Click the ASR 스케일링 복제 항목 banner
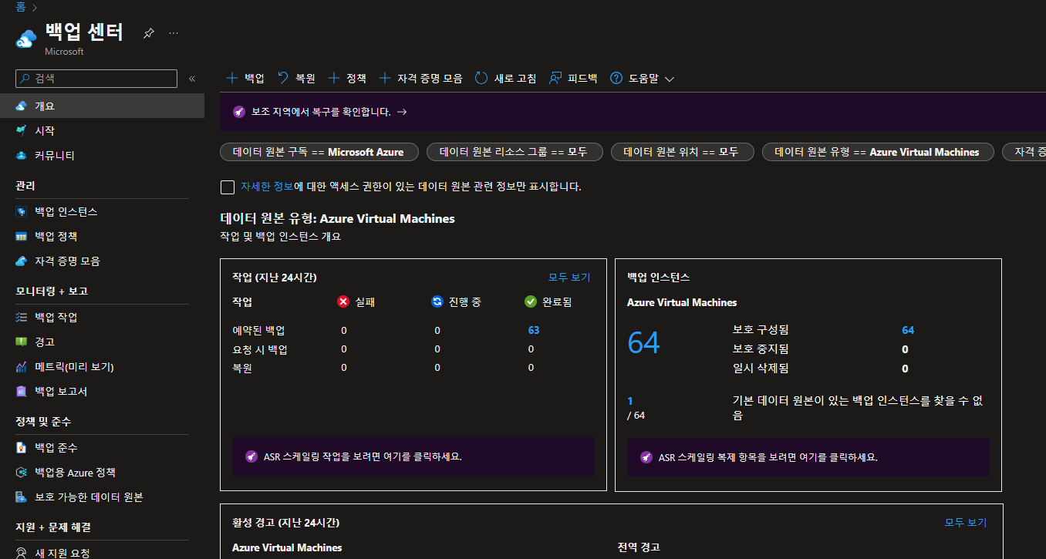 click(x=808, y=456)
